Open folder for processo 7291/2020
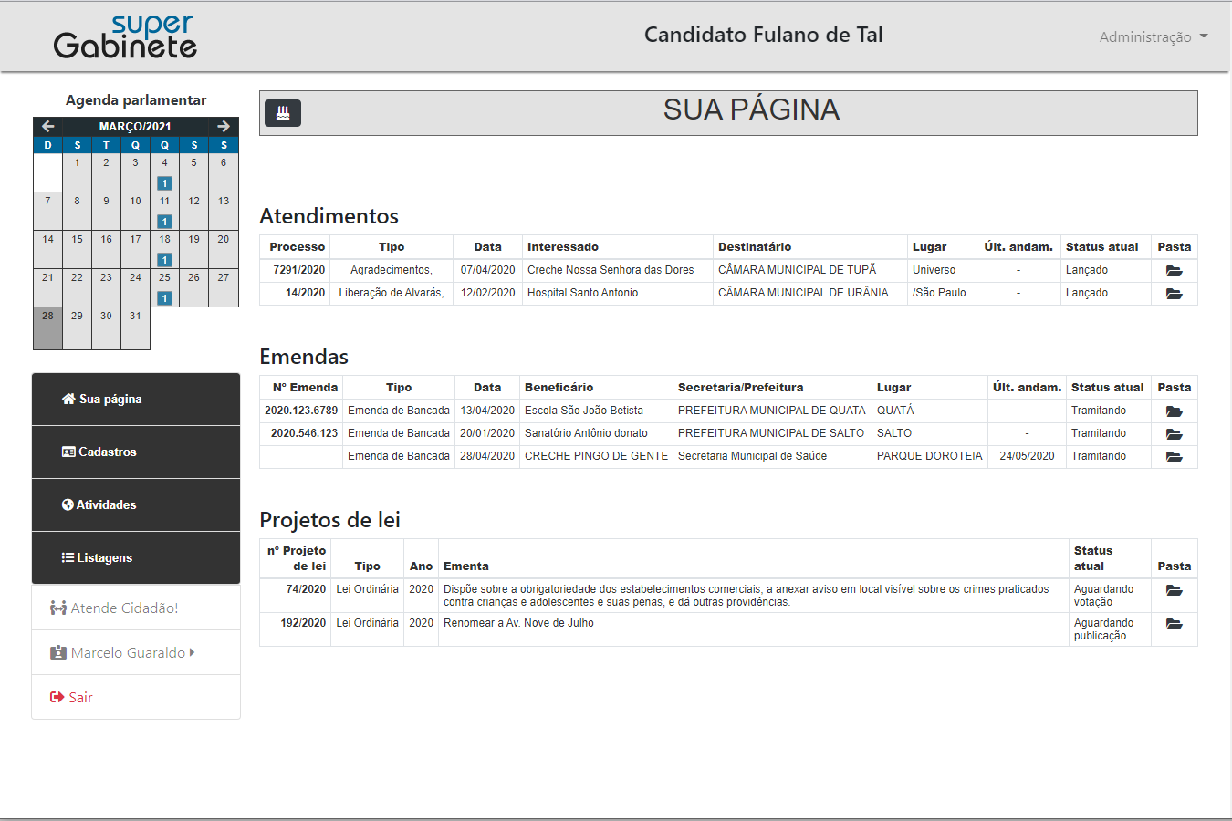The image size is (1232, 821). (1174, 271)
